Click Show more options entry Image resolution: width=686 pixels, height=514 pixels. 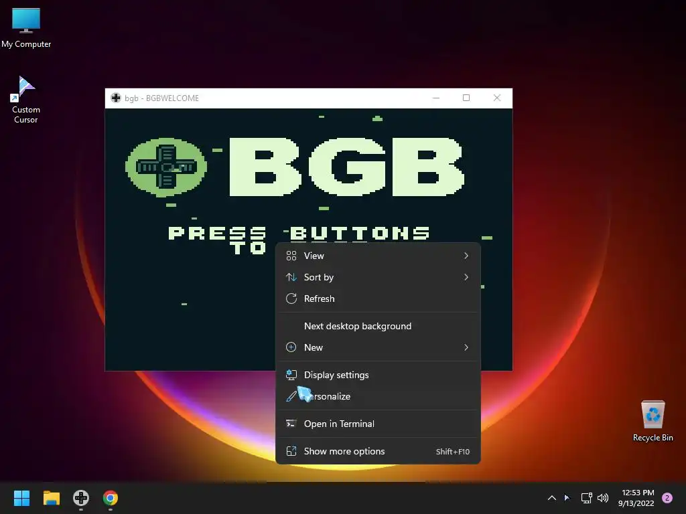[x=378, y=452]
